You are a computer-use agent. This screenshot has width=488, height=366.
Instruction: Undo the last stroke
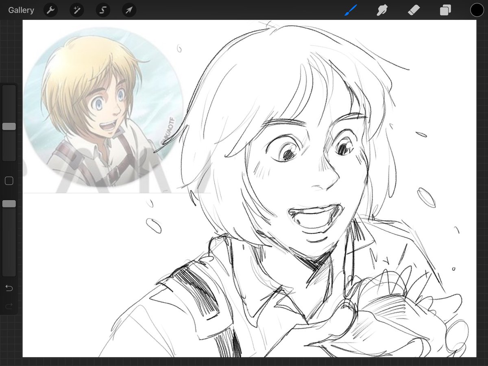tap(9, 288)
